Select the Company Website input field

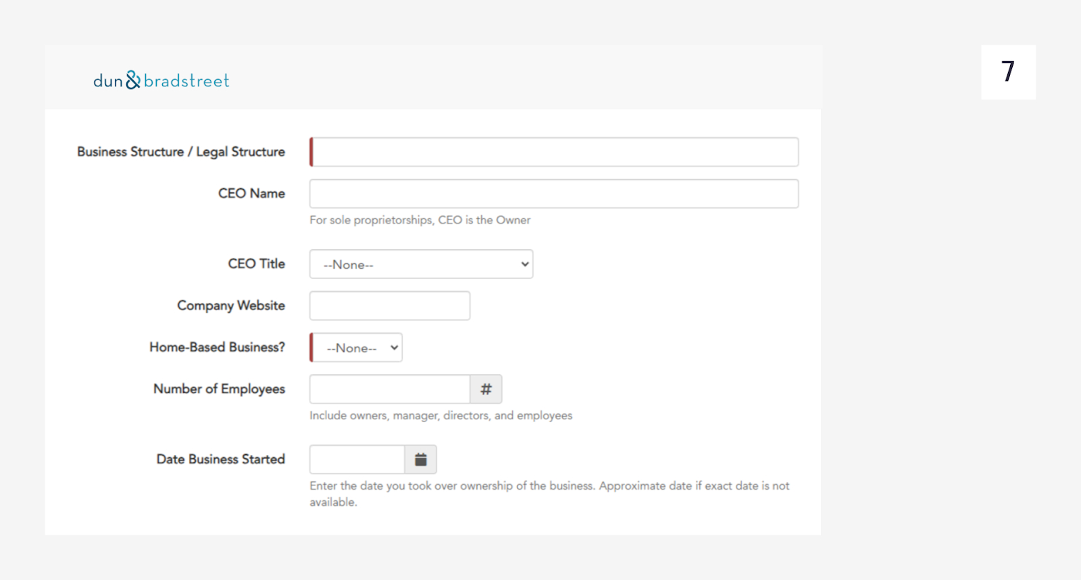pyautogui.click(x=390, y=306)
